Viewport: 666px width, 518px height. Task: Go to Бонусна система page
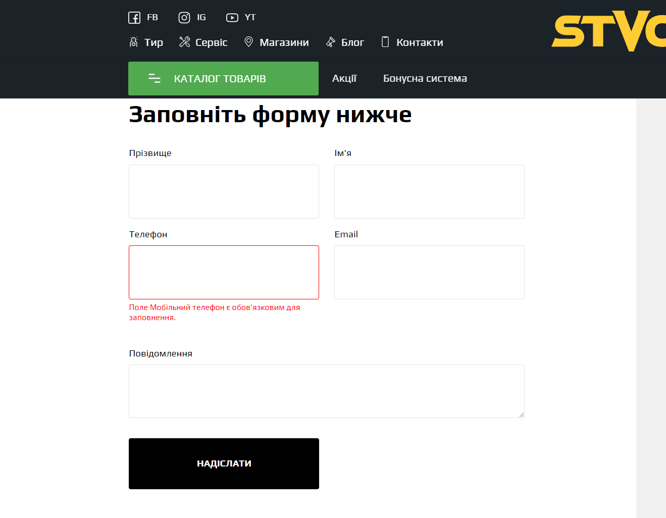click(425, 78)
